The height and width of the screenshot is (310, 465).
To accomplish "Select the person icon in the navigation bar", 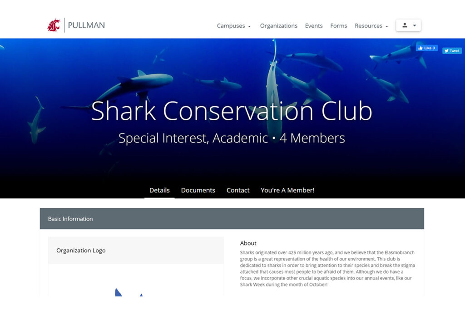I will (x=405, y=25).
